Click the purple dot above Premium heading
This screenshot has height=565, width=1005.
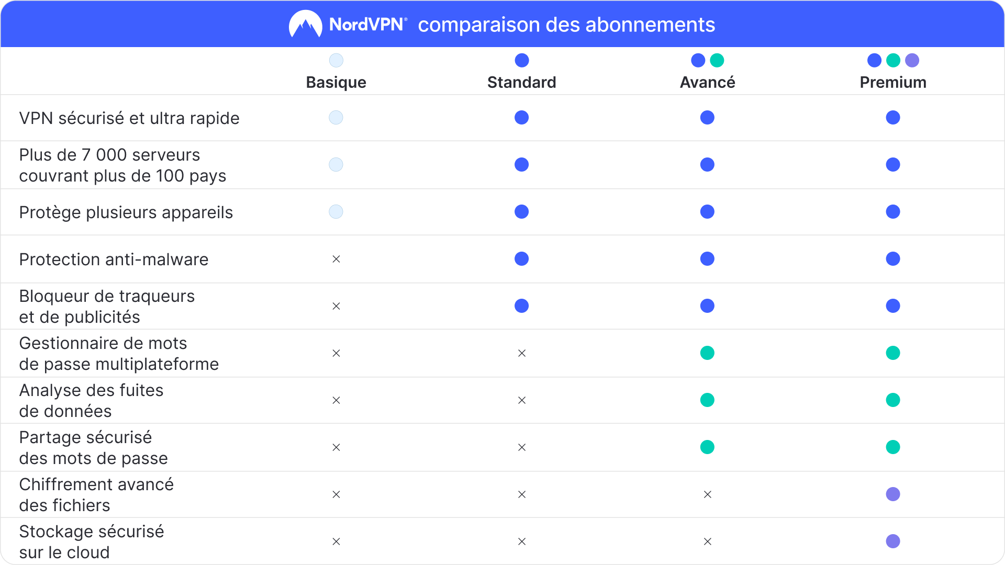point(912,60)
